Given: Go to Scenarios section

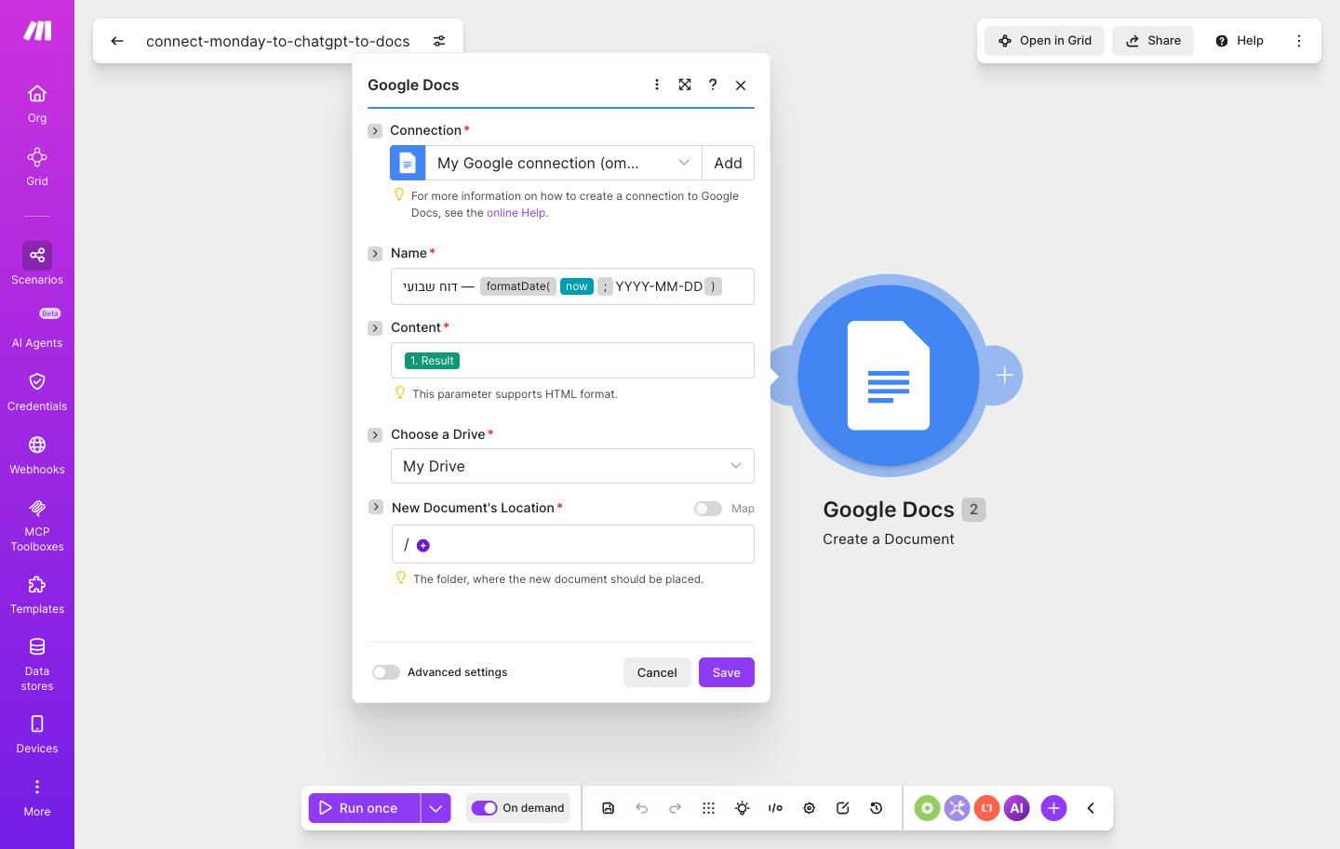Looking at the screenshot, I should (37, 263).
